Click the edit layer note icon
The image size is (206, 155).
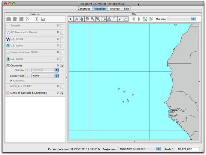[x=15, y=19]
